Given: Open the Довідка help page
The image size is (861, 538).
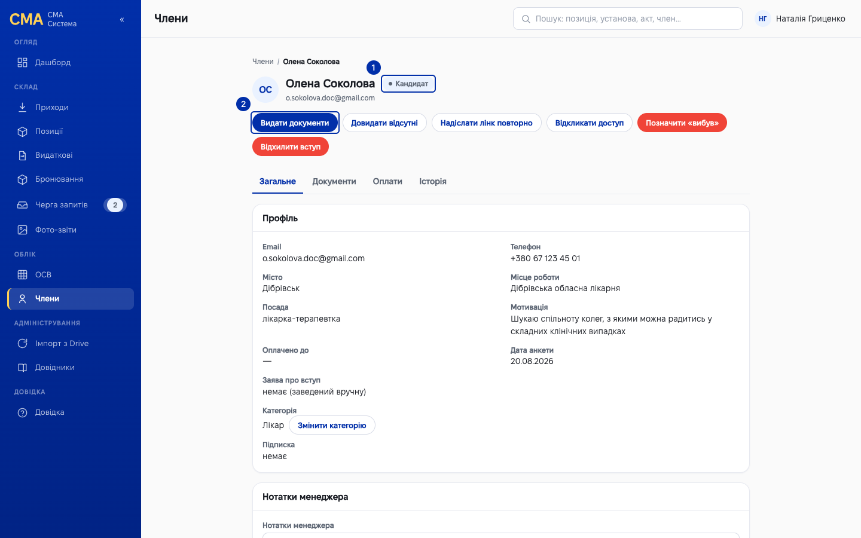Looking at the screenshot, I should [71, 412].
